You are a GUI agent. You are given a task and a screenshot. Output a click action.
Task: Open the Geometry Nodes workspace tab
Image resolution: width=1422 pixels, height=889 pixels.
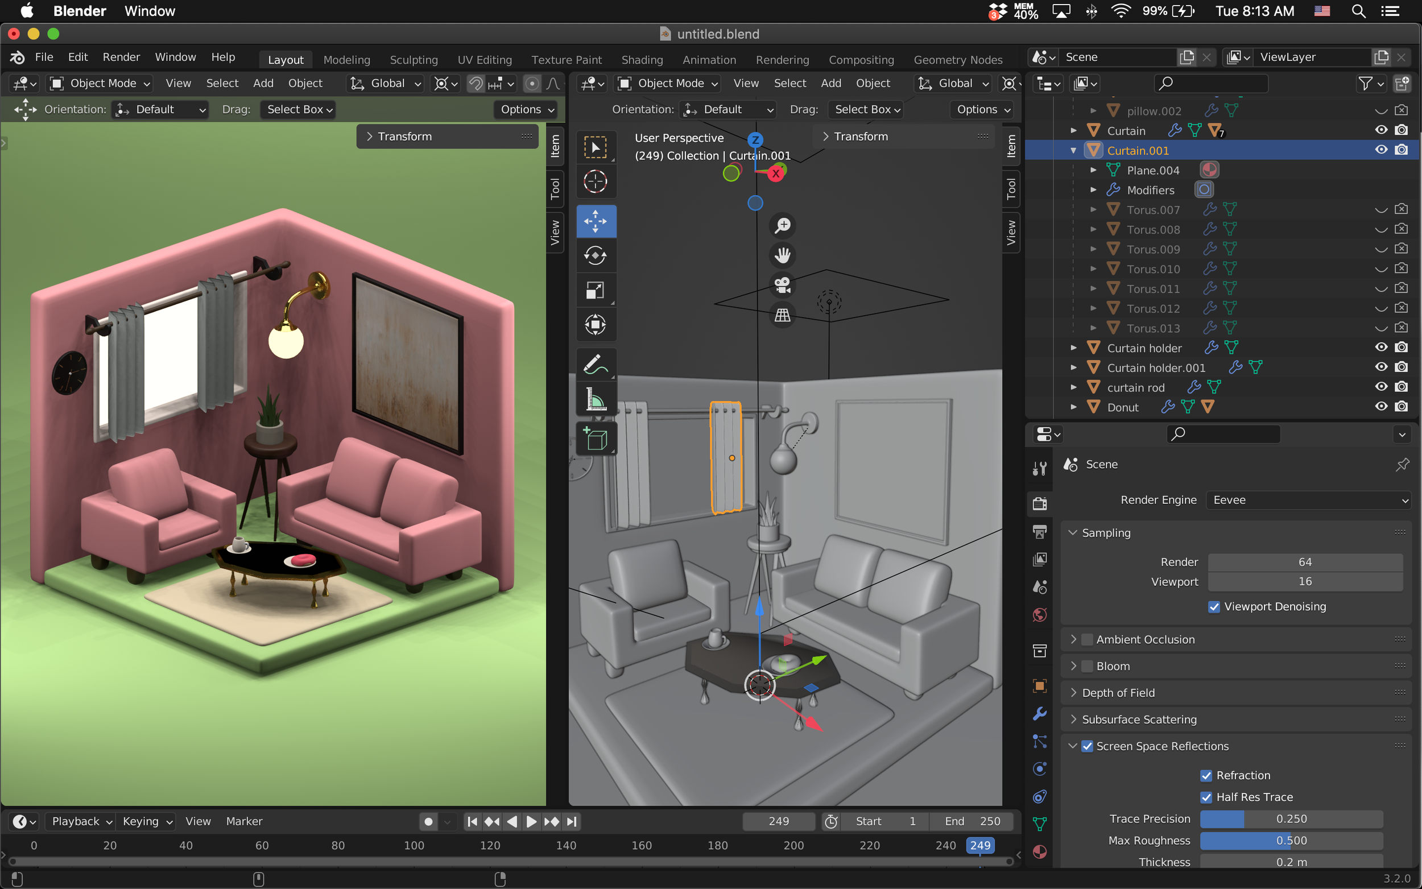(x=958, y=59)
